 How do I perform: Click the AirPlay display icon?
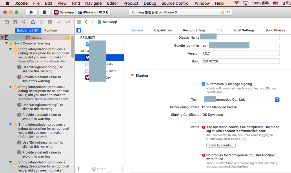tap(245, 3)
